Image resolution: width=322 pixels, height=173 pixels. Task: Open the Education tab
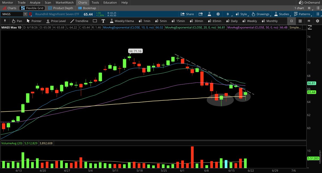tap(110, 2)
